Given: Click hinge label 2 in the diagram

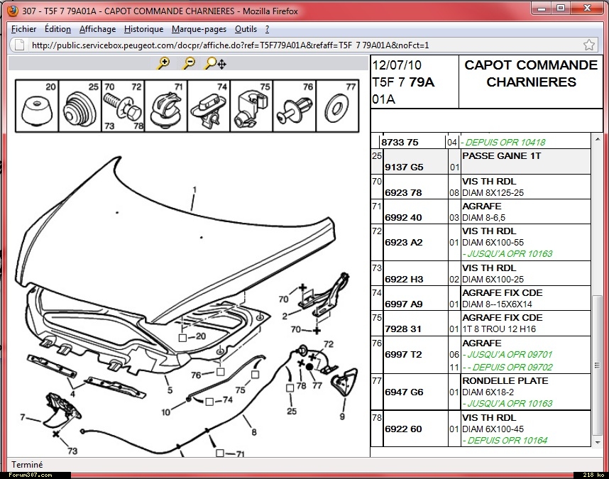Looking at the screenshot, I should coord(285,316).
